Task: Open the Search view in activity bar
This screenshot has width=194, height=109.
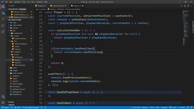Action: [3, 19]
